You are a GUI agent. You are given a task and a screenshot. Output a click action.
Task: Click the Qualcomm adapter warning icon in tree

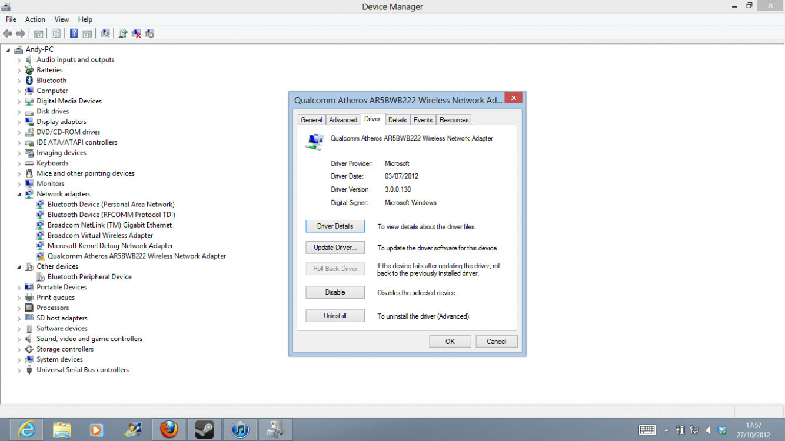pos(40,256)
